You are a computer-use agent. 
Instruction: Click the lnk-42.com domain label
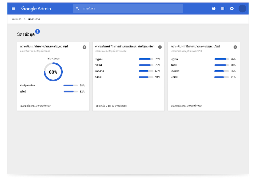point(54,58)
